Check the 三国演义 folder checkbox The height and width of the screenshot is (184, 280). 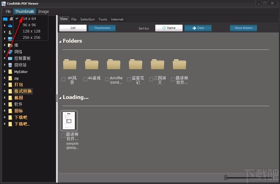coord(151,79)
